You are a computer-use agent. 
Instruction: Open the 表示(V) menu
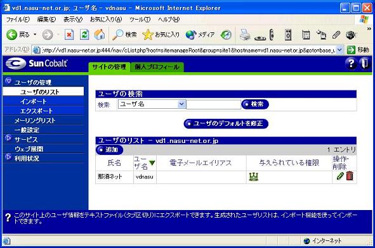73,20
